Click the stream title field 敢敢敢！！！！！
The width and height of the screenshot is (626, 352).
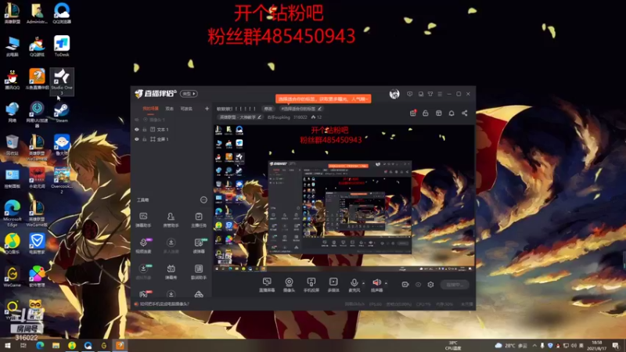coord(236,109)
